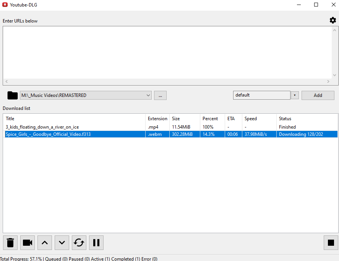The width and height of the screenshot is (339, 261).
Task: Select the Spice_Girls_-_Goodbye_Official_Video.f313 row
Action: tap(170, 134)
